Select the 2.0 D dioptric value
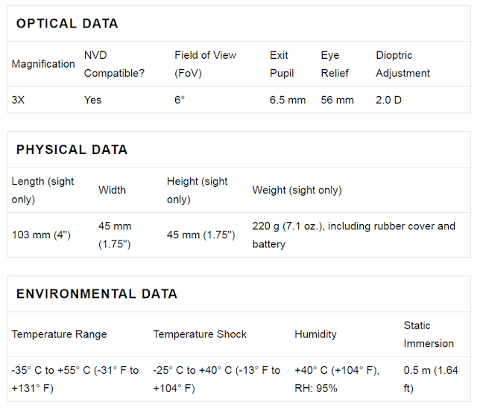This screenshot has width=477, height=408. (x=388, y=100)
